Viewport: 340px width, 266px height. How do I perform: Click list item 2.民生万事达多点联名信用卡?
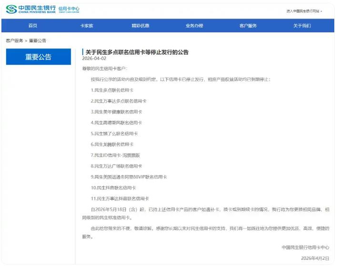[x=119, y=101]
